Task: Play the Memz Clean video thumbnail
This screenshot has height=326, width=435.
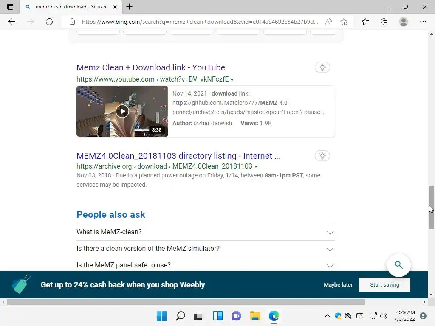Action: [122, 111]
